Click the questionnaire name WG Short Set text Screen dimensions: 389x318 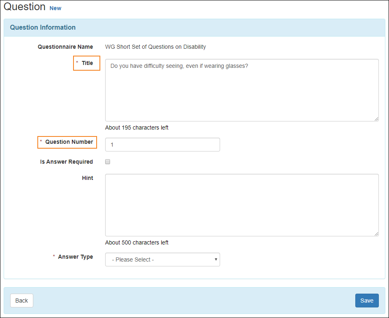point(156,47)
